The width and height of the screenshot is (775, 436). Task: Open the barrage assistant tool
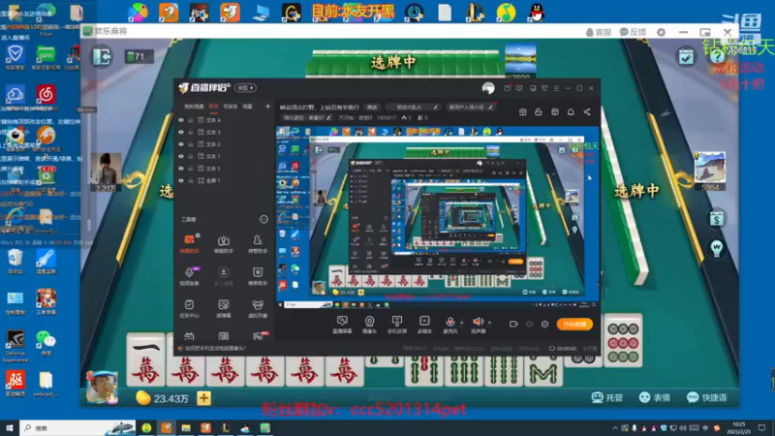pyautogui.click(x=189, y=243)
